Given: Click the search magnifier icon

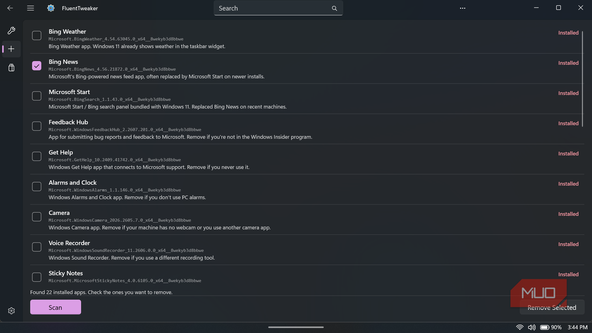Looking at the screenshot, I should tap(334, 8).
